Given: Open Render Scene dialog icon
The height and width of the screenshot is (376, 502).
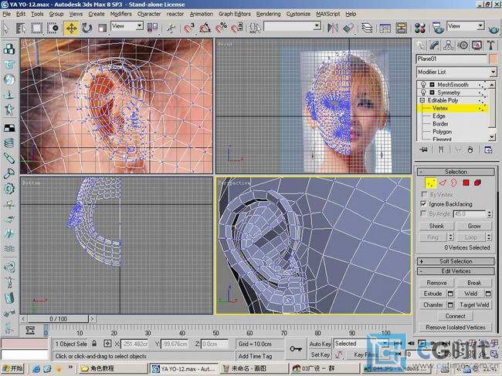Looking at the screenshot, I should pos(438,28).
